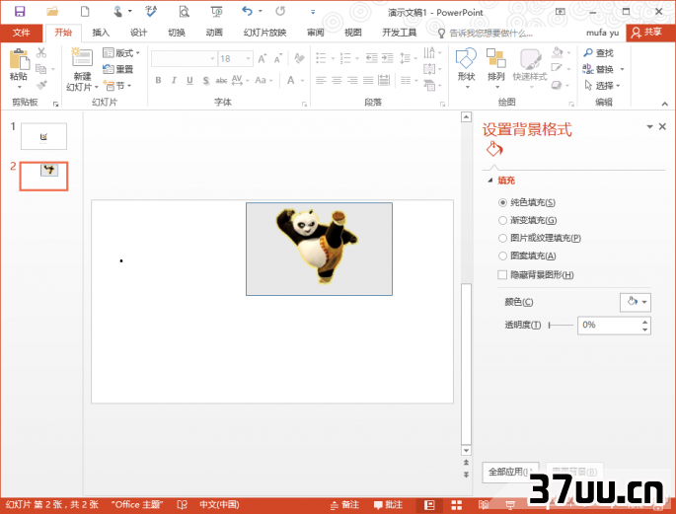Screen dimensions: 676x514
Task: Click the spell check icon in quick toolbar
Action: pyautogui.click(x=151, y=11)
